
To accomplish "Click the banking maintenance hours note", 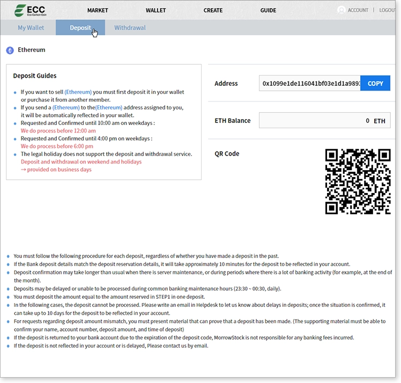I will (147, 289).
